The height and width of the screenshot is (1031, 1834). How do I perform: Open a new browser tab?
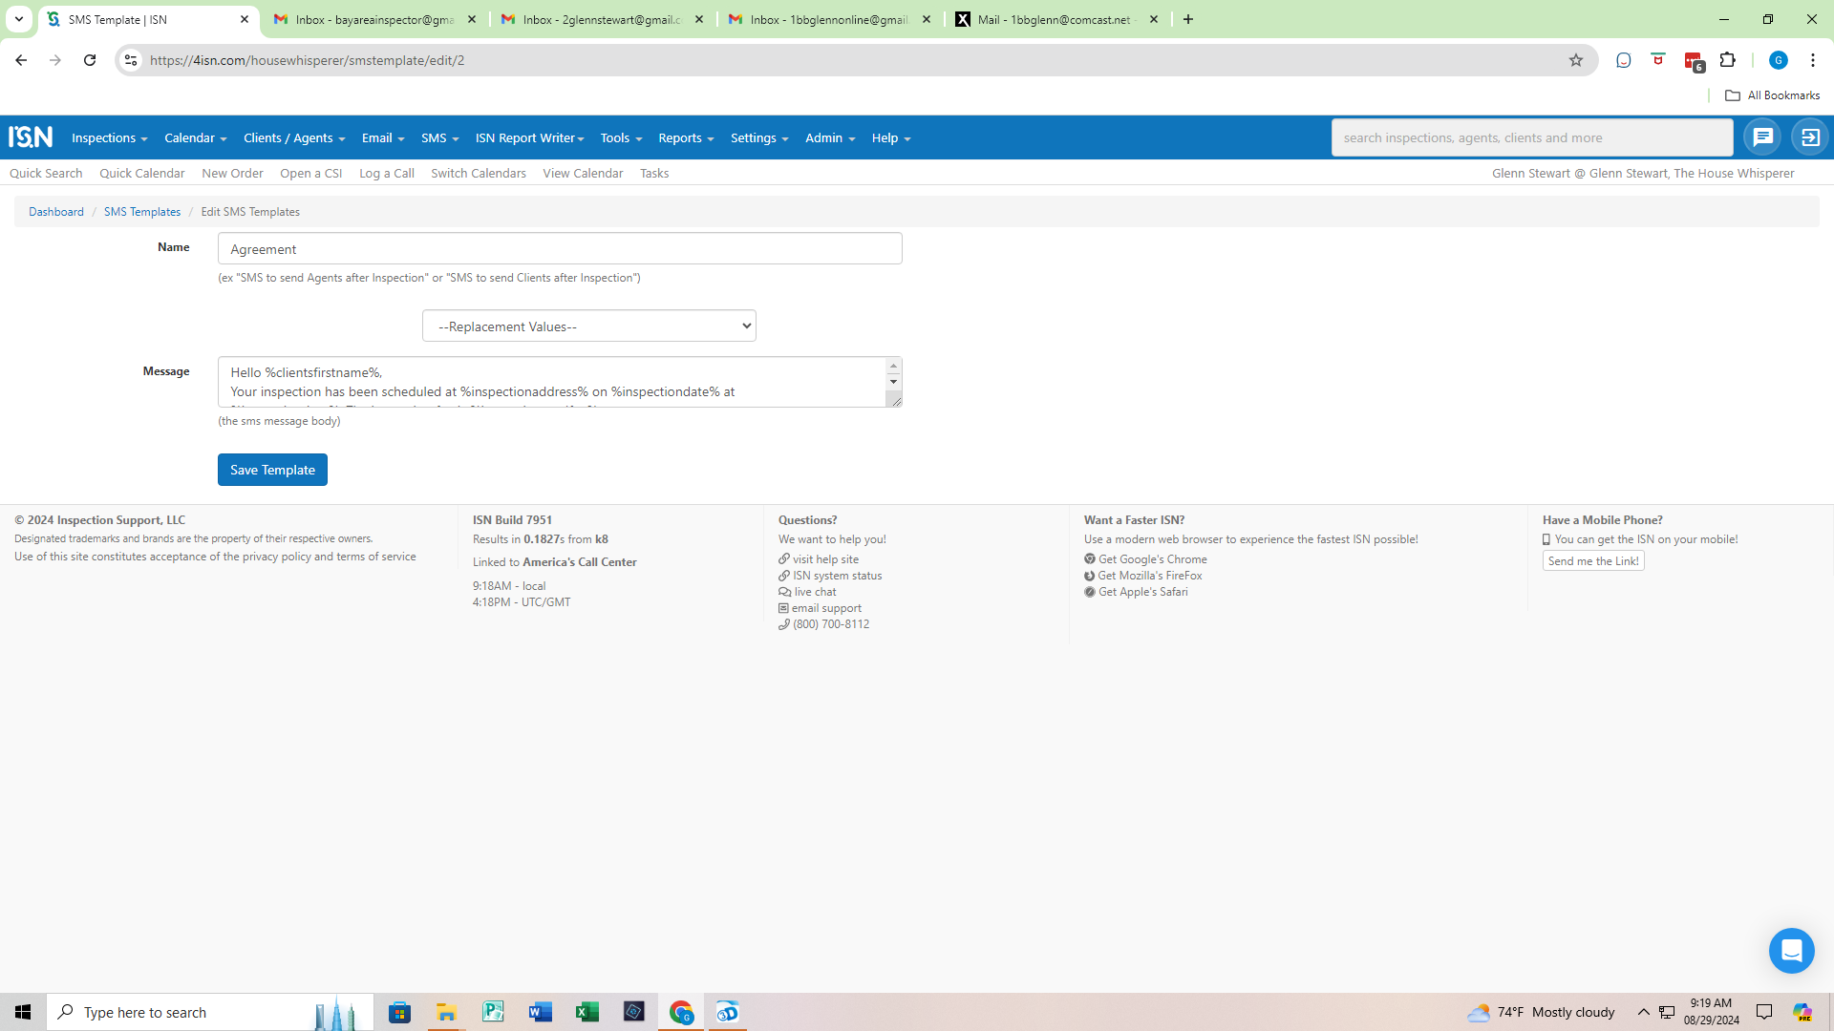[x=1188, y=19]
